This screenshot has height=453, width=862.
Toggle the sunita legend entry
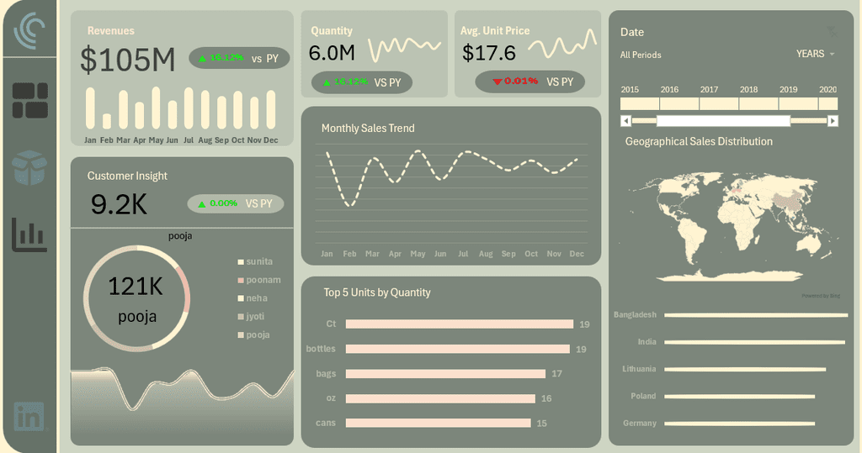click(255, 262)
